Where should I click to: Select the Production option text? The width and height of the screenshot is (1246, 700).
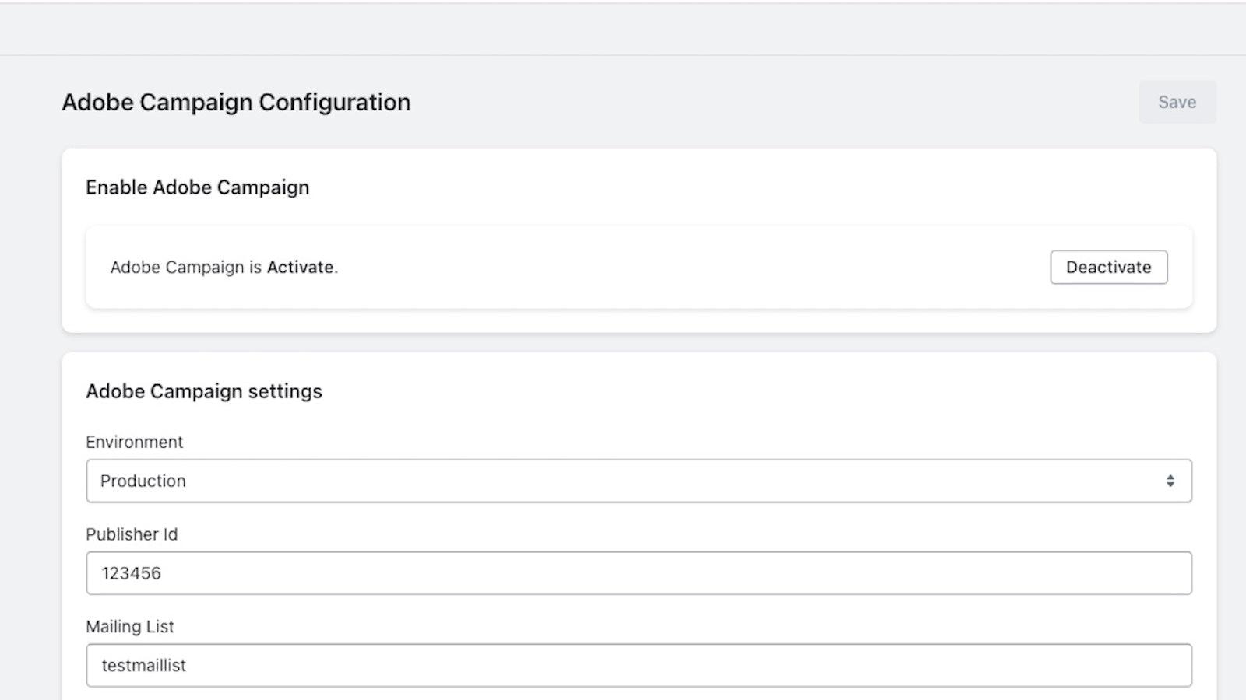point(143,481)
